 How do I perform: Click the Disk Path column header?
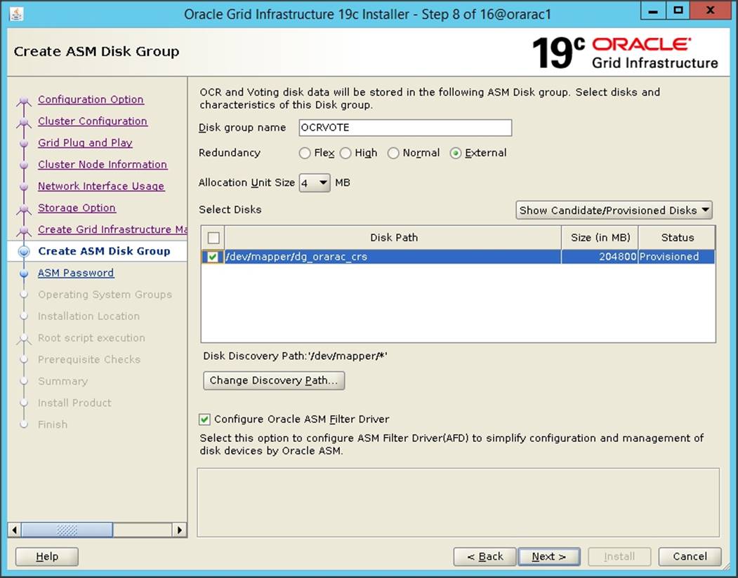coord(393,238)
